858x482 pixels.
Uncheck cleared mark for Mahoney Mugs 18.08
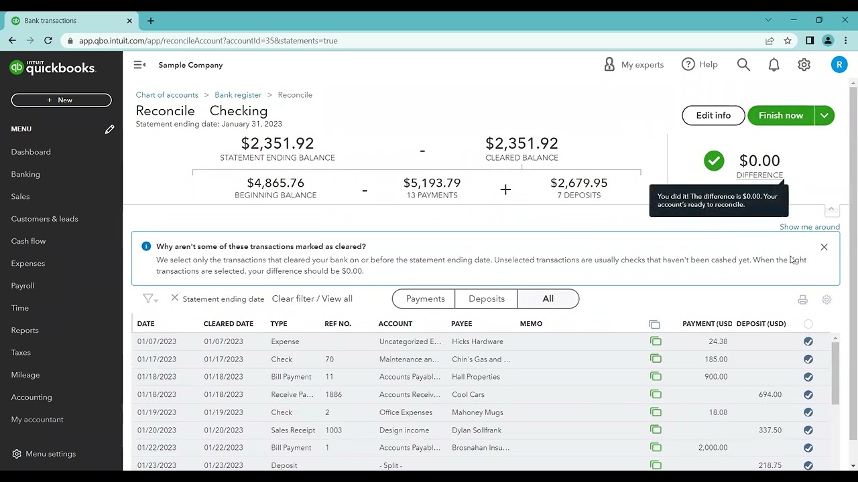coord(808,412)
